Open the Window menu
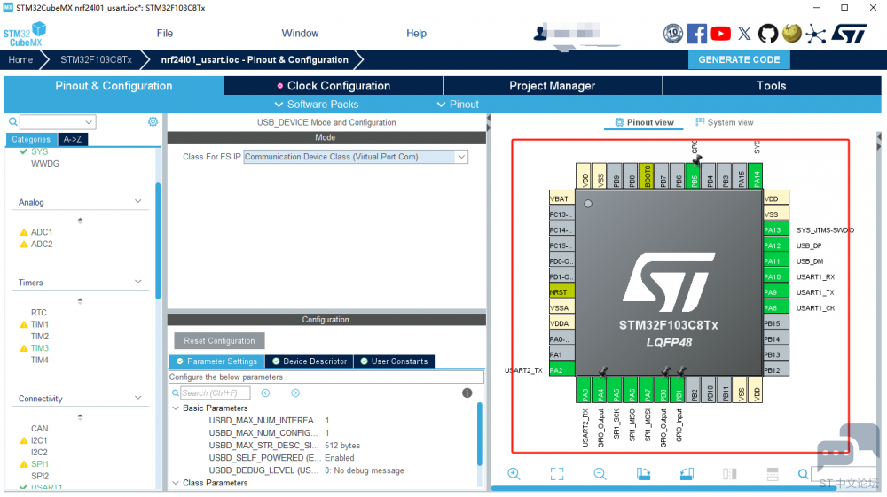 point(300,34)
